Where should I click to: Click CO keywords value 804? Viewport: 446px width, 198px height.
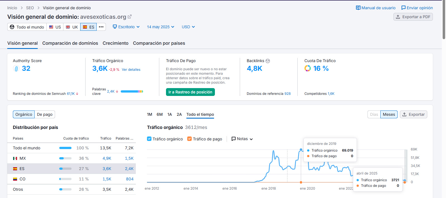pos(130,179)
